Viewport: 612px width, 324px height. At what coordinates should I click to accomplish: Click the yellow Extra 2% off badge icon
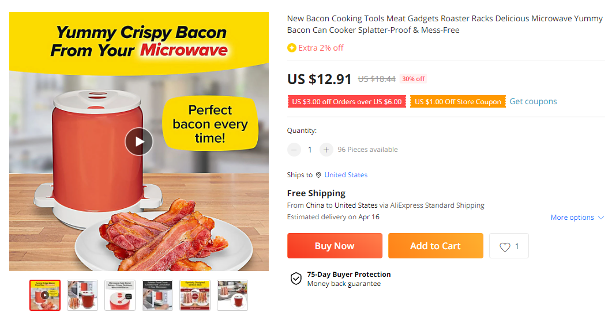(x=291, y=48)
